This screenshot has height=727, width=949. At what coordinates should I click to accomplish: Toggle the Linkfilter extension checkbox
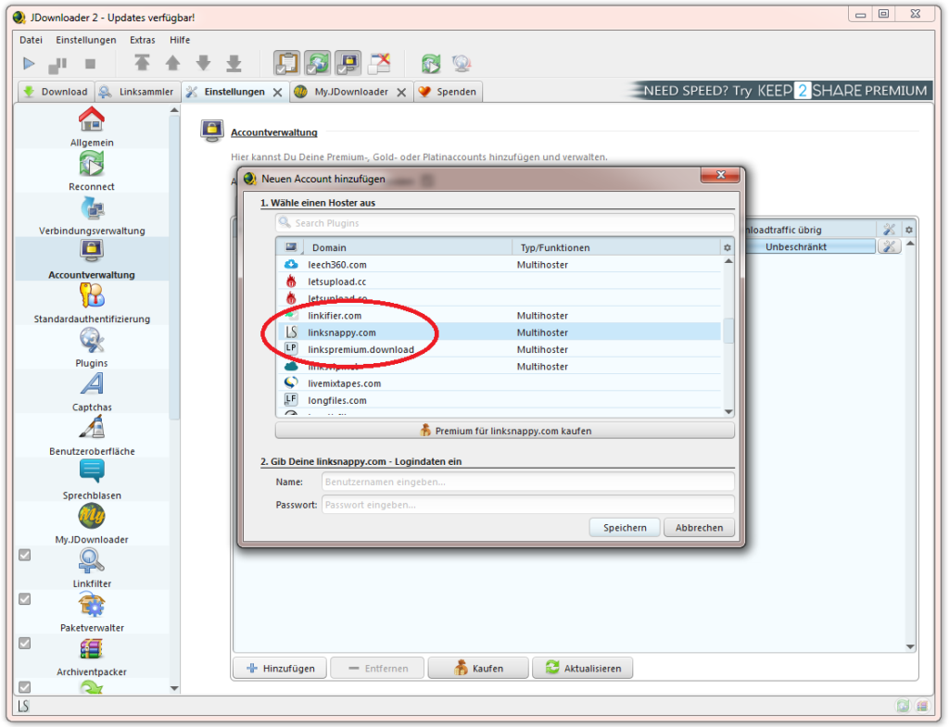(25, 555)
